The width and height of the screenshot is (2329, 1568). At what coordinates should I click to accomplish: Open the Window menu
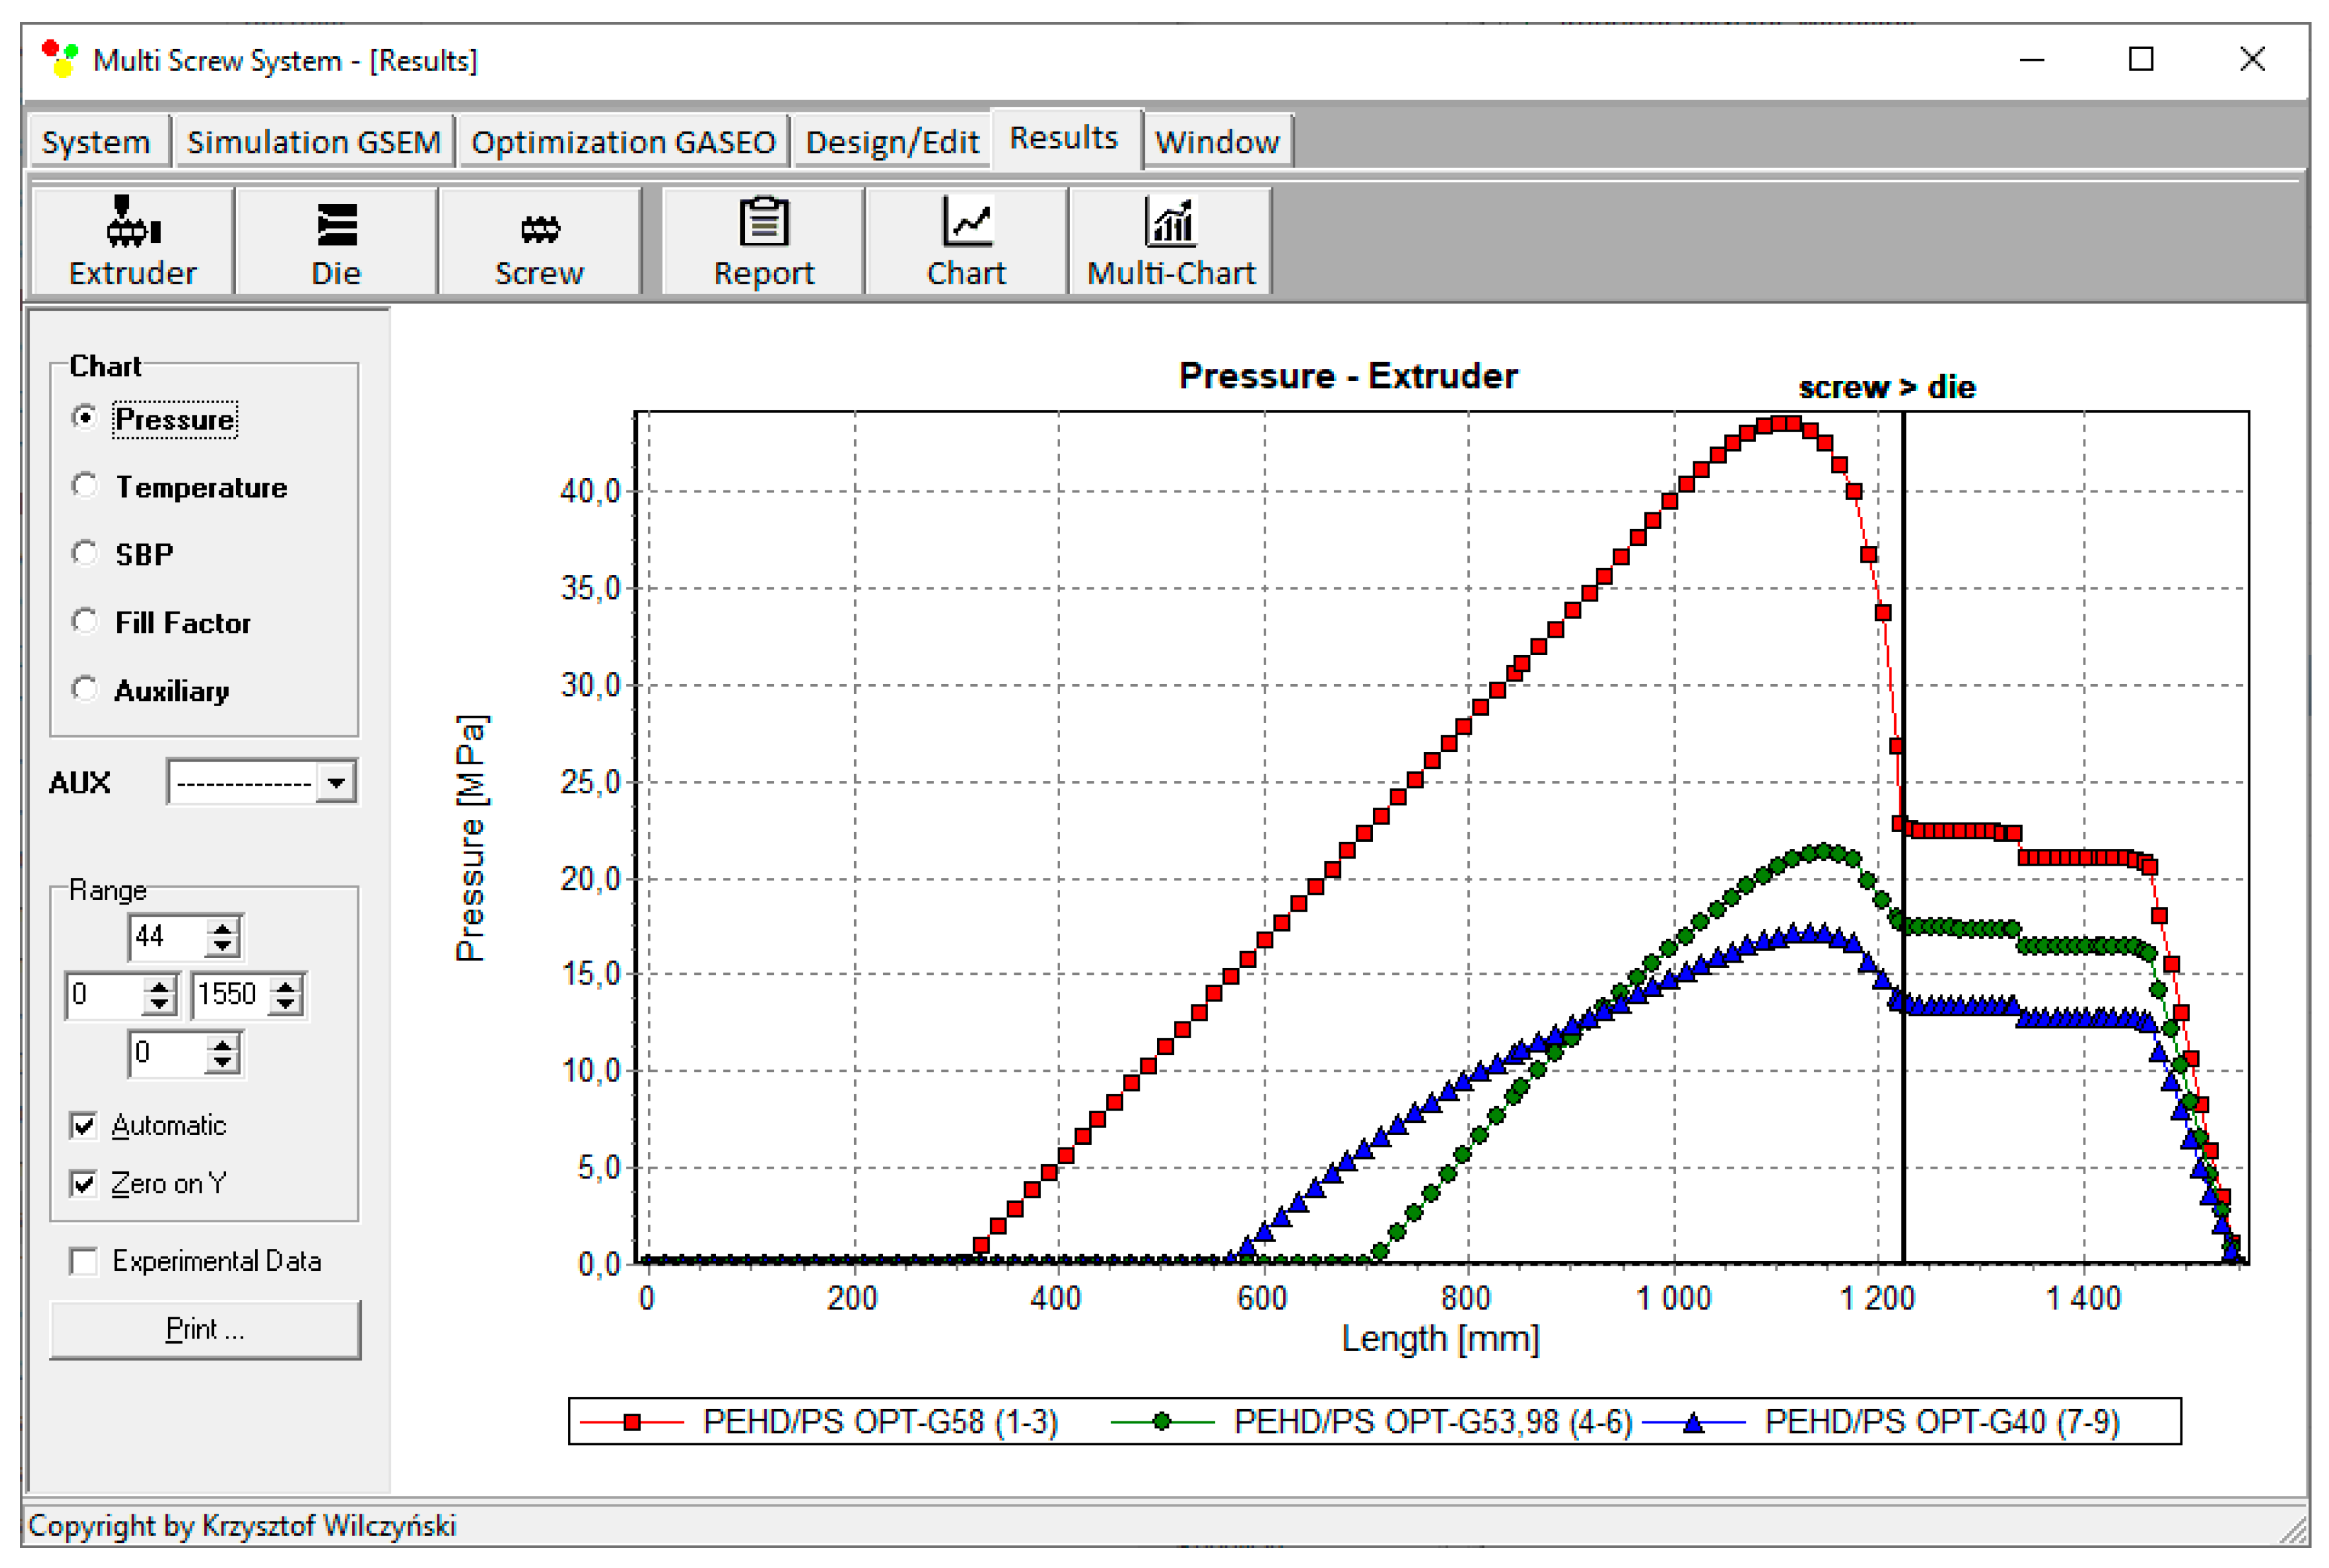tap(1218, 141)
